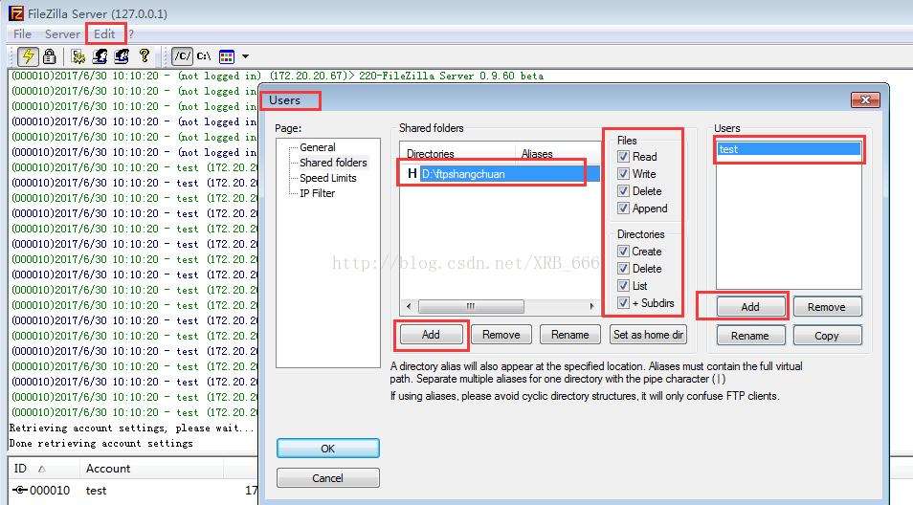Click Add button under Users list

pos(750,307)
